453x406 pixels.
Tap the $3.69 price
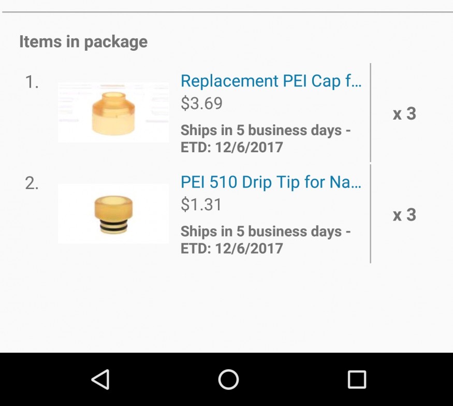(201, 104)
